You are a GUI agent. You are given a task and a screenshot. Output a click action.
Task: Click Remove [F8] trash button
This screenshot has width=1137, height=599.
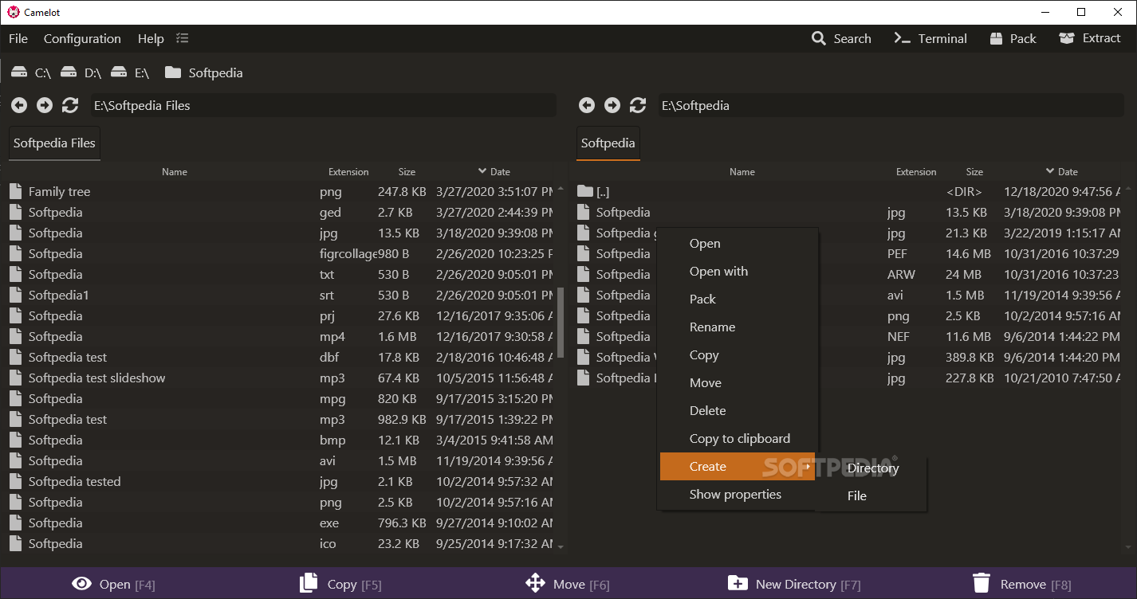point(1022,584)
